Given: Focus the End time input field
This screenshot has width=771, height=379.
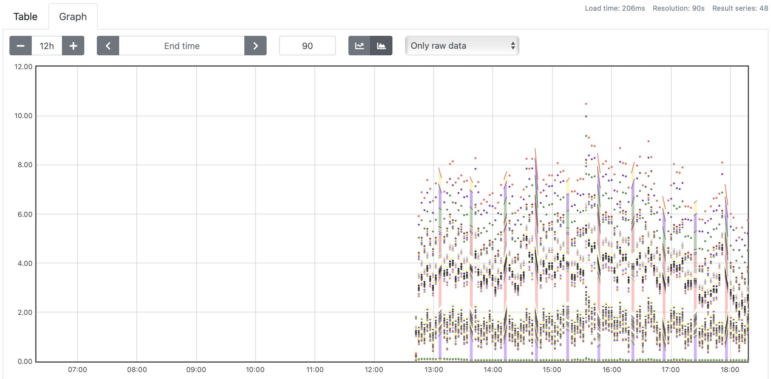Looking at the screenshot, I should [x=182, y=46].
